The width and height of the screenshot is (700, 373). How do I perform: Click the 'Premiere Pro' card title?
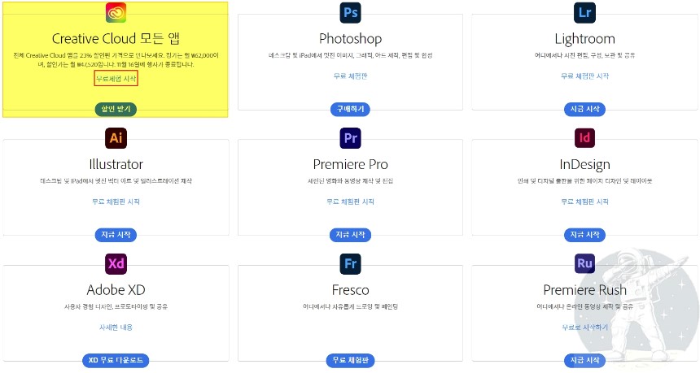pos(351,164)
